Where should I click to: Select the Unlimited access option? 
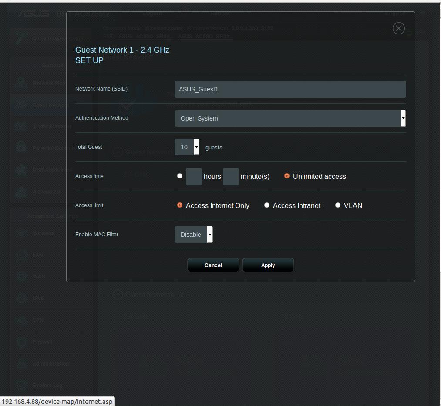pyautogui.click(x=287, y=176)
